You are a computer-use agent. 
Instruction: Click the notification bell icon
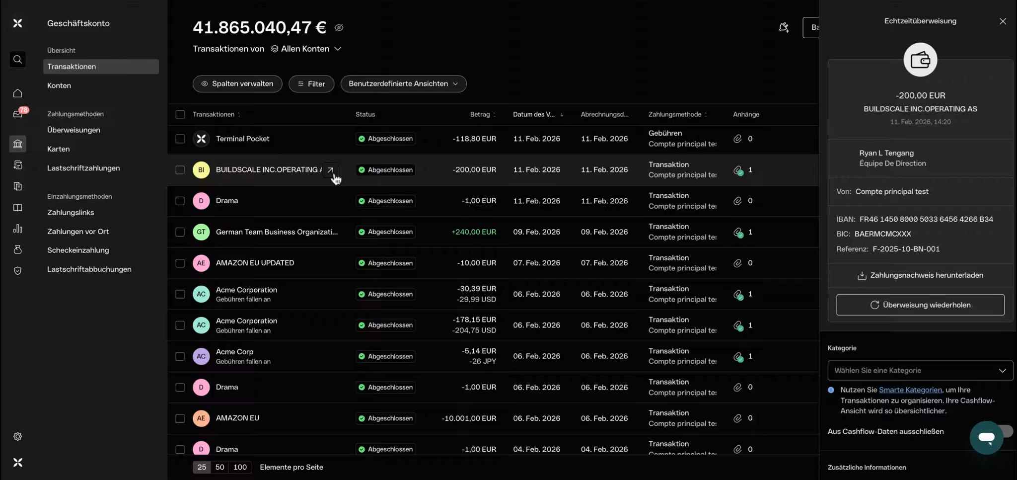(x=784, y=27)
